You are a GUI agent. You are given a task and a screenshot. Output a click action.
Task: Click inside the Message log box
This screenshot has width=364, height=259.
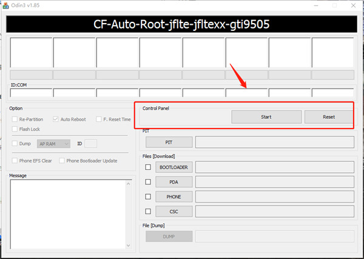pyautogui.click(x=67, y=214)
